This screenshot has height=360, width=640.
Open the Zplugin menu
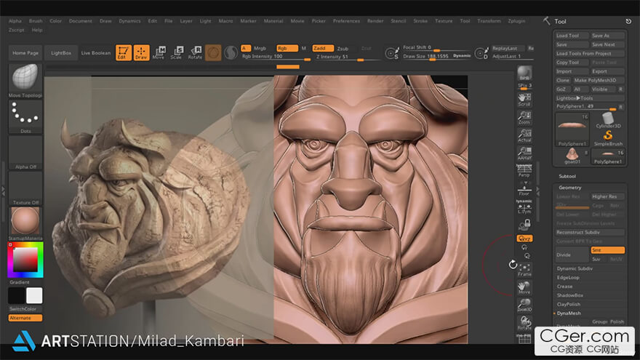(x=517, y=21)
